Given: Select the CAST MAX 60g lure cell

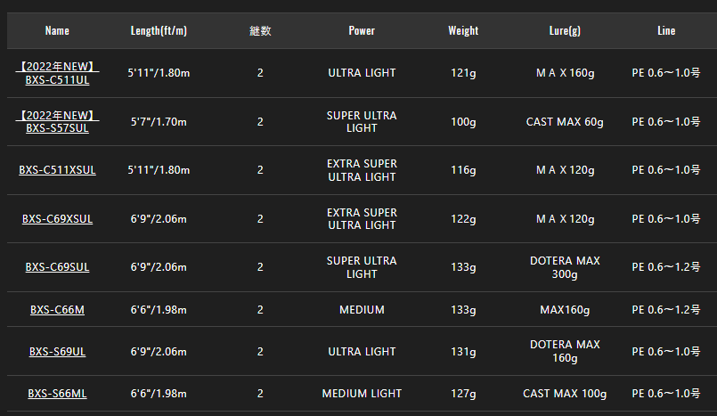Looking at the screenshot, I should click(x=565, y=122).
